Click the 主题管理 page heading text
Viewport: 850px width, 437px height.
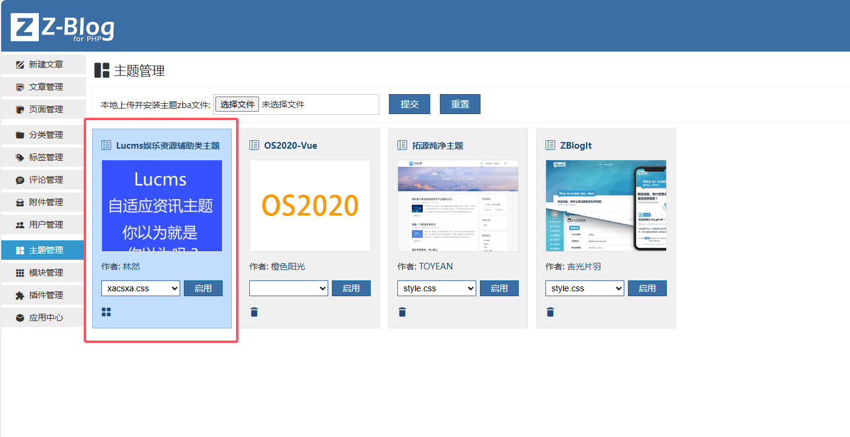[x=140, y=71]
